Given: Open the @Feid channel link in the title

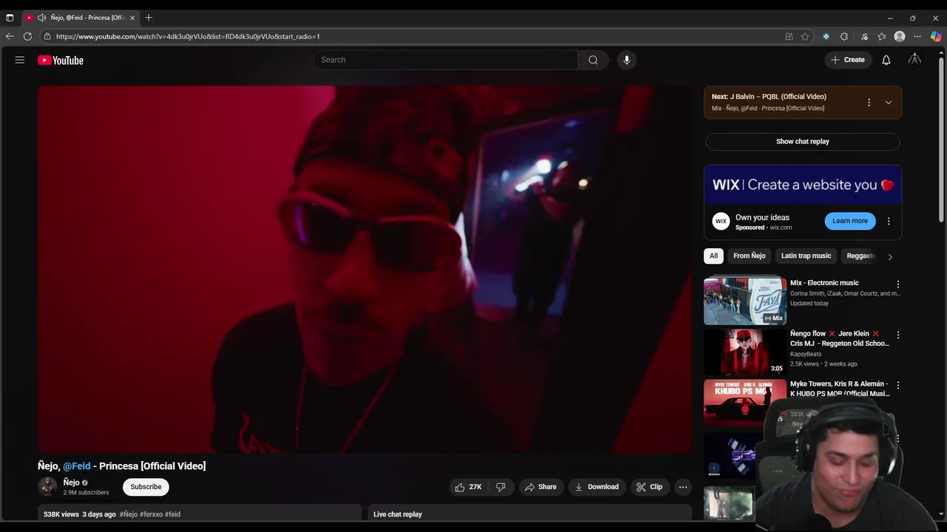Looking at the screenshot, I should [76, 466].
